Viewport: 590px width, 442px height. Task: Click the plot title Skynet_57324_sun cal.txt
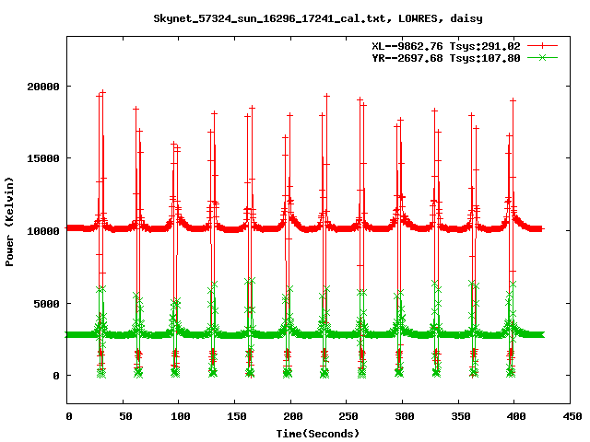317,17
